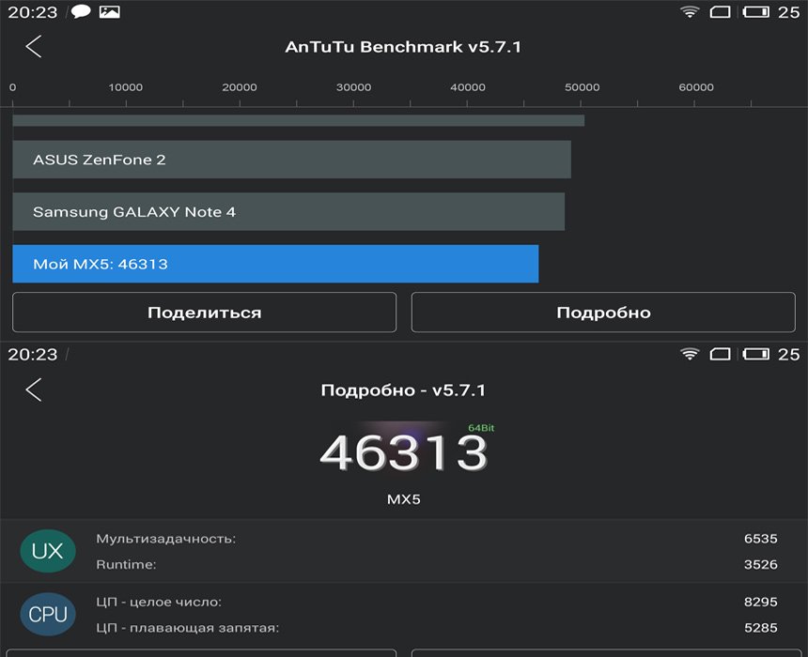Tap the green 64Bit label
Image resolution: width=808 pixels, height=657 pixels.
click(x=481, y=428)
